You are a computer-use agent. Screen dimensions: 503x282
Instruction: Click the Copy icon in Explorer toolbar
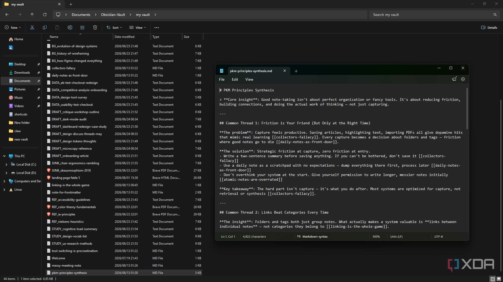coord(45,27)
